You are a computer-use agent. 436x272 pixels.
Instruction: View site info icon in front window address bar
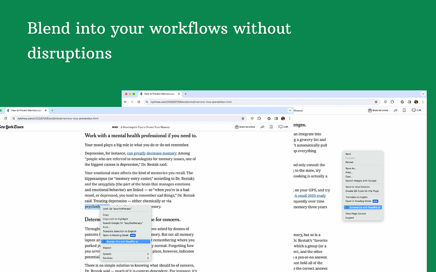(14, 118)
